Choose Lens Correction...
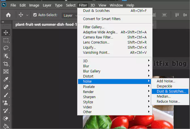This screenshot has height=129, width=190. (x=115, y=42)
